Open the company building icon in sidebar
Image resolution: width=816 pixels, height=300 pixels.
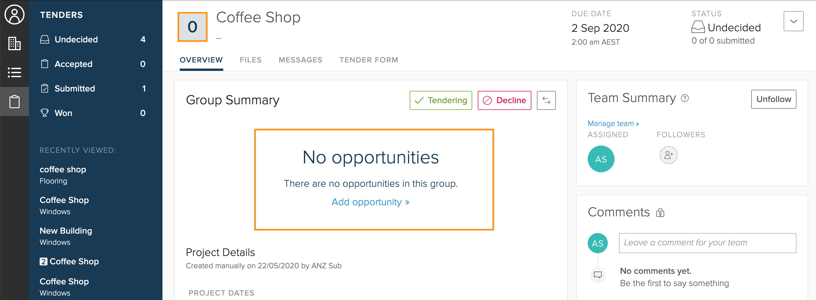tap(14, 44)
